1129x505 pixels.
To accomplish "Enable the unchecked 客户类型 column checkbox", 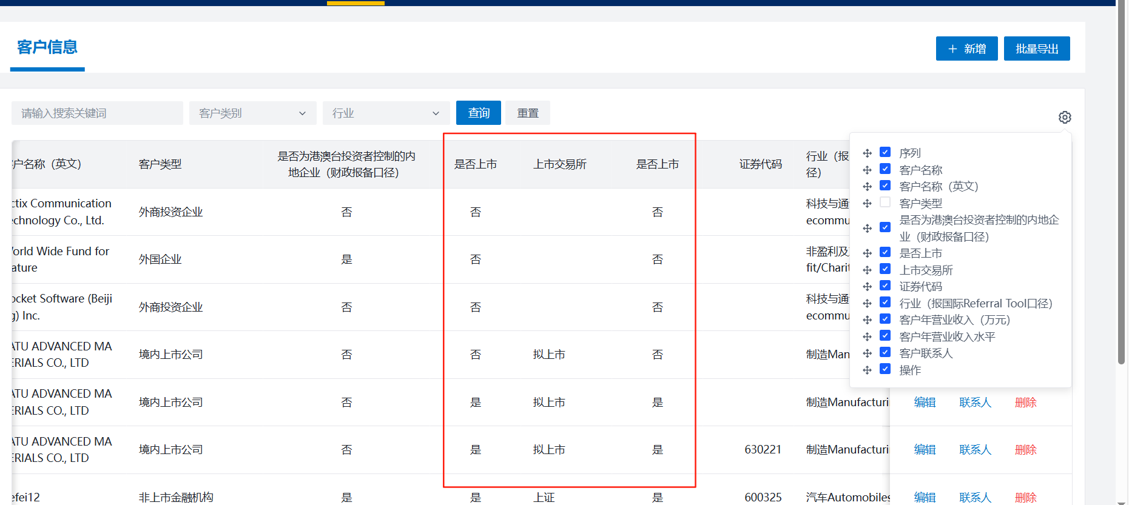I will click(885, 202).
